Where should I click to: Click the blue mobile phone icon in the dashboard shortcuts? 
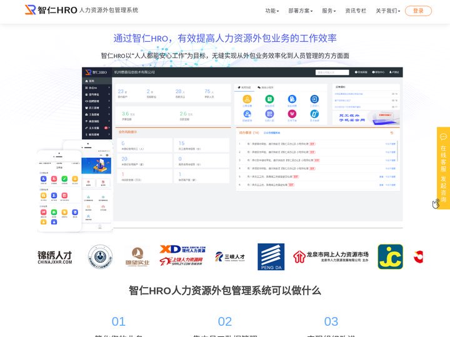pyautogui.click(x=314, y=114)
